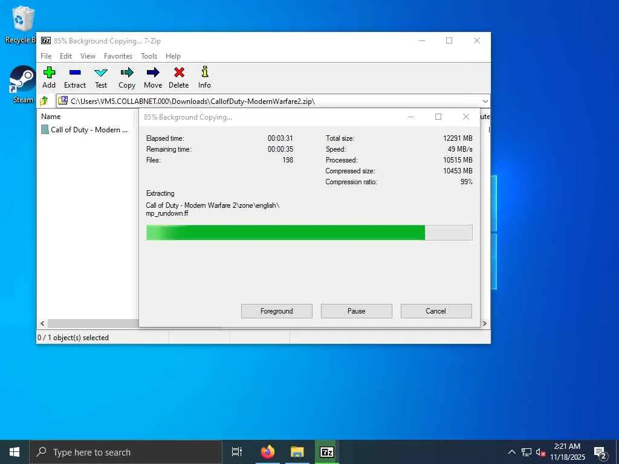
Task: Click the Remaining time value 00:00:35
Action: point(280,149)
